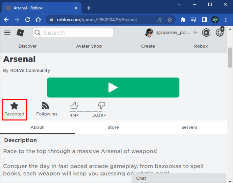Click the browser back arrow
The width and height of the screenshot is (233, 183).
(x=6, y=20)
